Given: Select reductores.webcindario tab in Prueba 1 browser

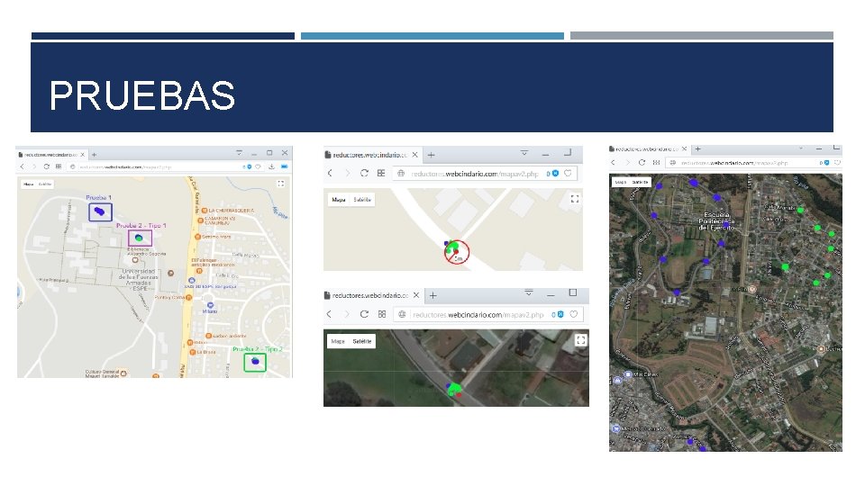Looking at the screenshot, I should click(50, 155).
